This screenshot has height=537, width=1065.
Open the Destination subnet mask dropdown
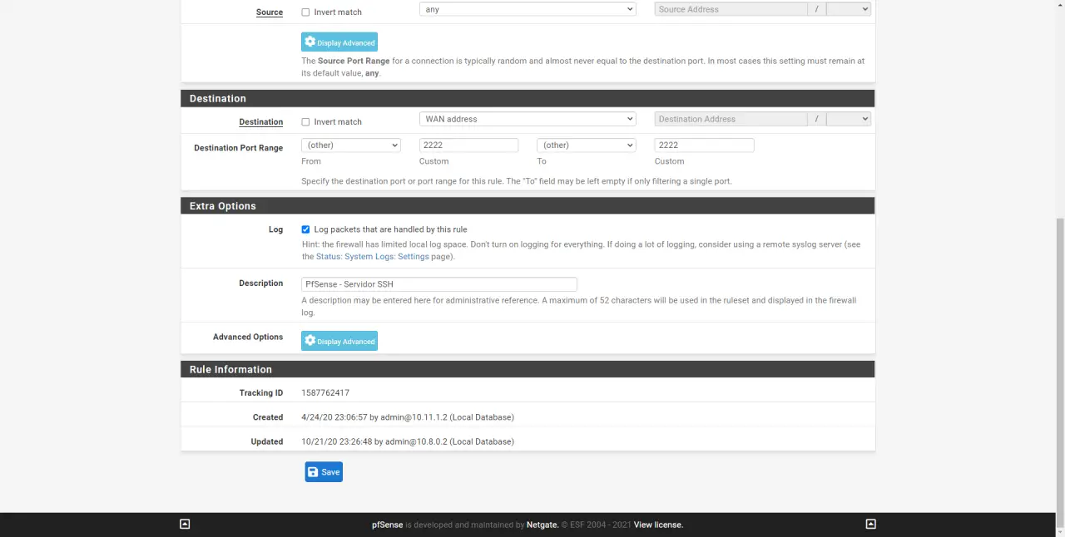click(x=848, y=119)
